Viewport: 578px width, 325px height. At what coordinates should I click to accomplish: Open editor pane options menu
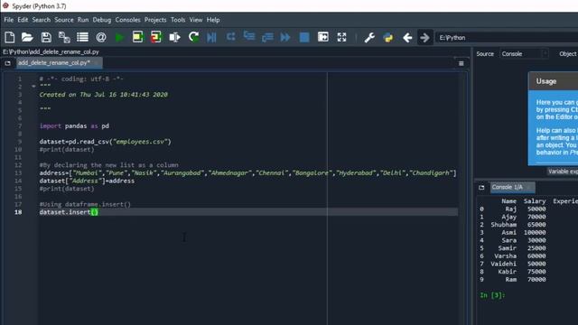click(x=461, y=63)
